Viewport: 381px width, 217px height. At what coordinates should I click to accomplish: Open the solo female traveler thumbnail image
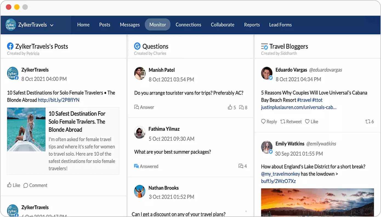tap(26, 129)
